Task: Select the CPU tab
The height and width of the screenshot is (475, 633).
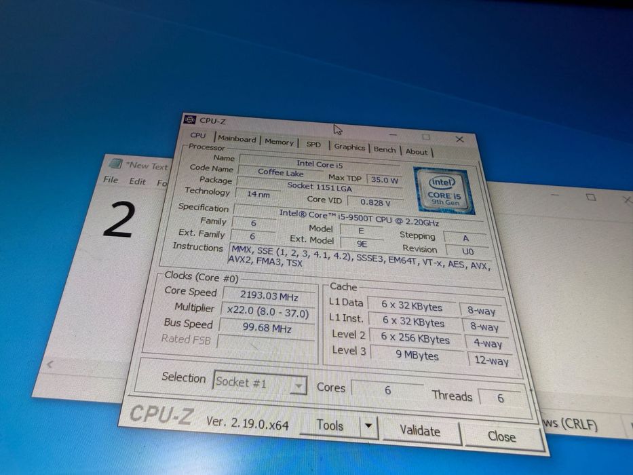Action: click(x=198, y=135)
